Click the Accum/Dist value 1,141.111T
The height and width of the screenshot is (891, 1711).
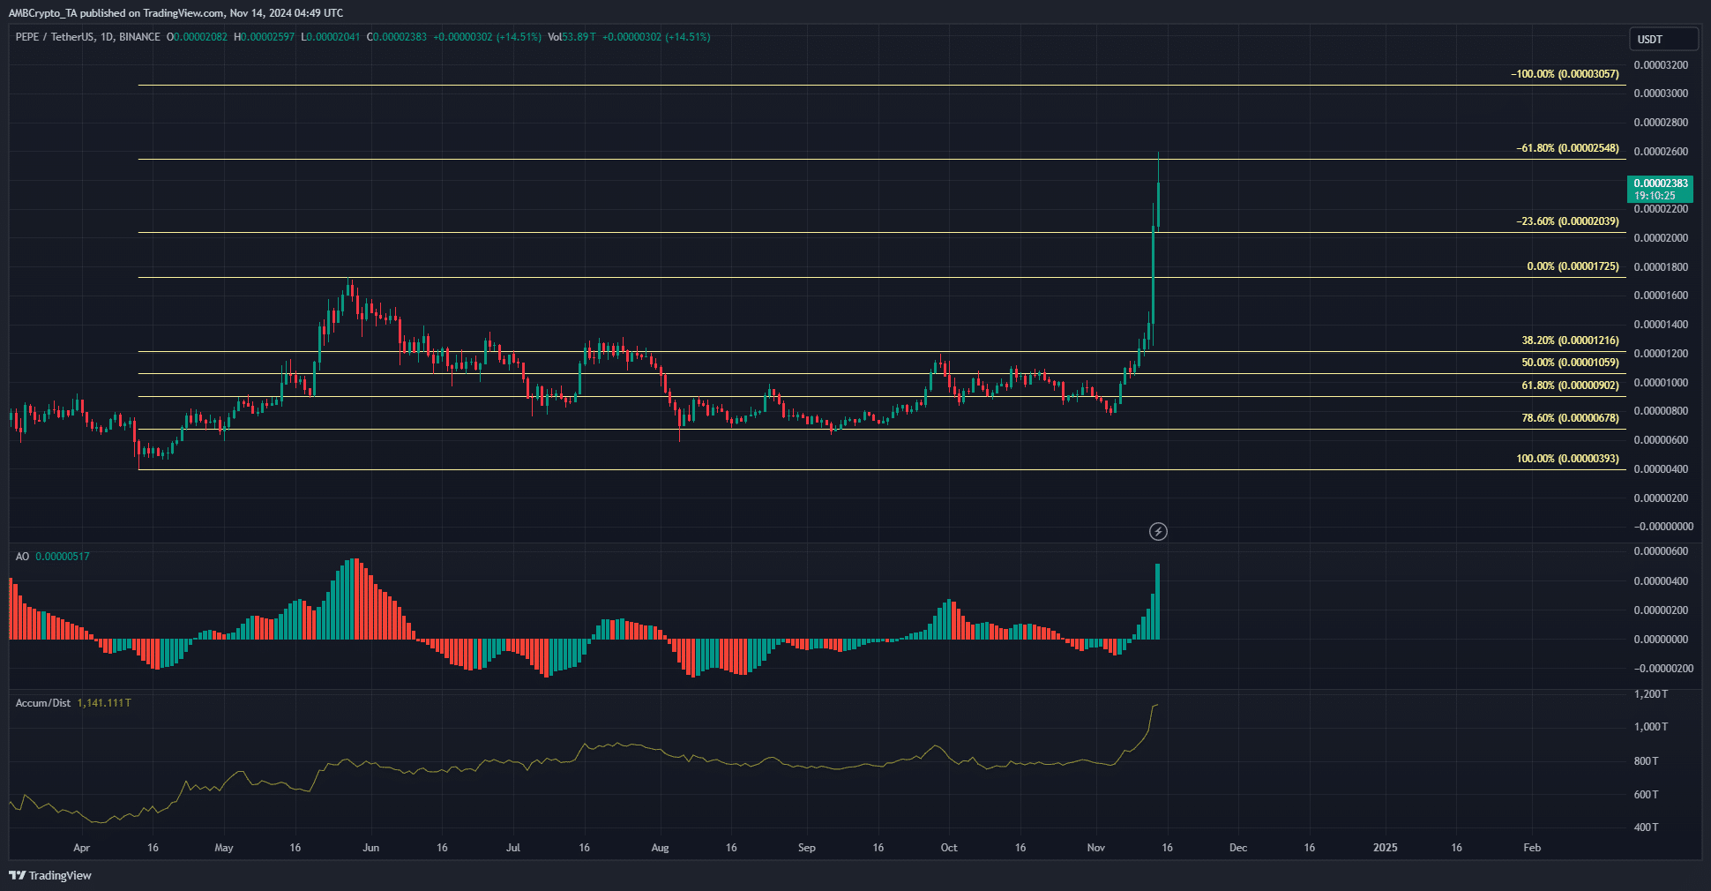tap(104, 703)
